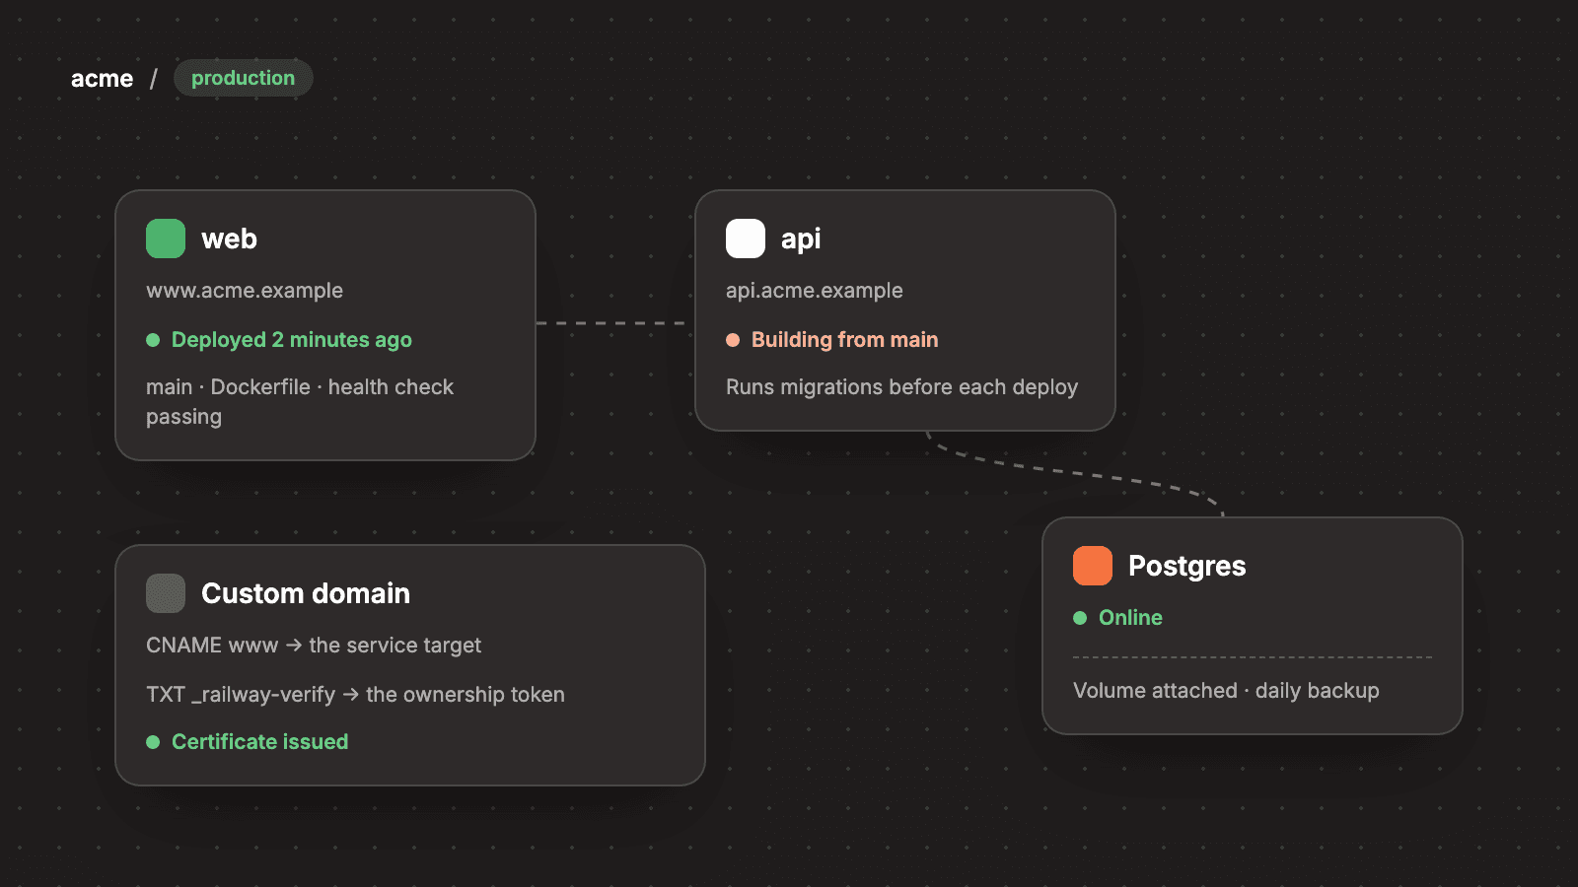Click the white api service icon
The image size is (1578, 887).
tap(746, 239)
